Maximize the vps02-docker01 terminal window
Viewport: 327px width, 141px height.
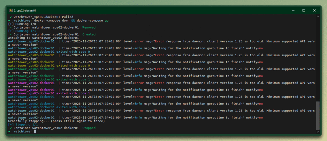304,10
